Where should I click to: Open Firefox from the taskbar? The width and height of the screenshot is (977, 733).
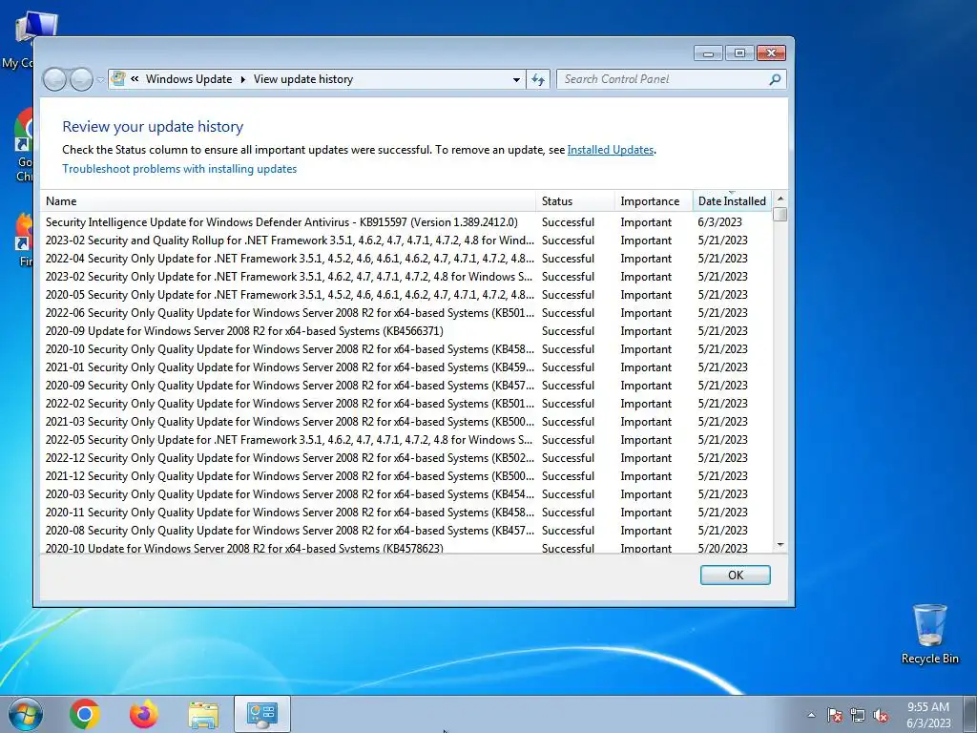[x=144, y=714]
